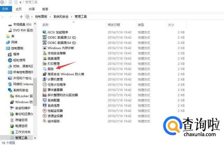Sort by the 类型 column header

tap(141, 25)
